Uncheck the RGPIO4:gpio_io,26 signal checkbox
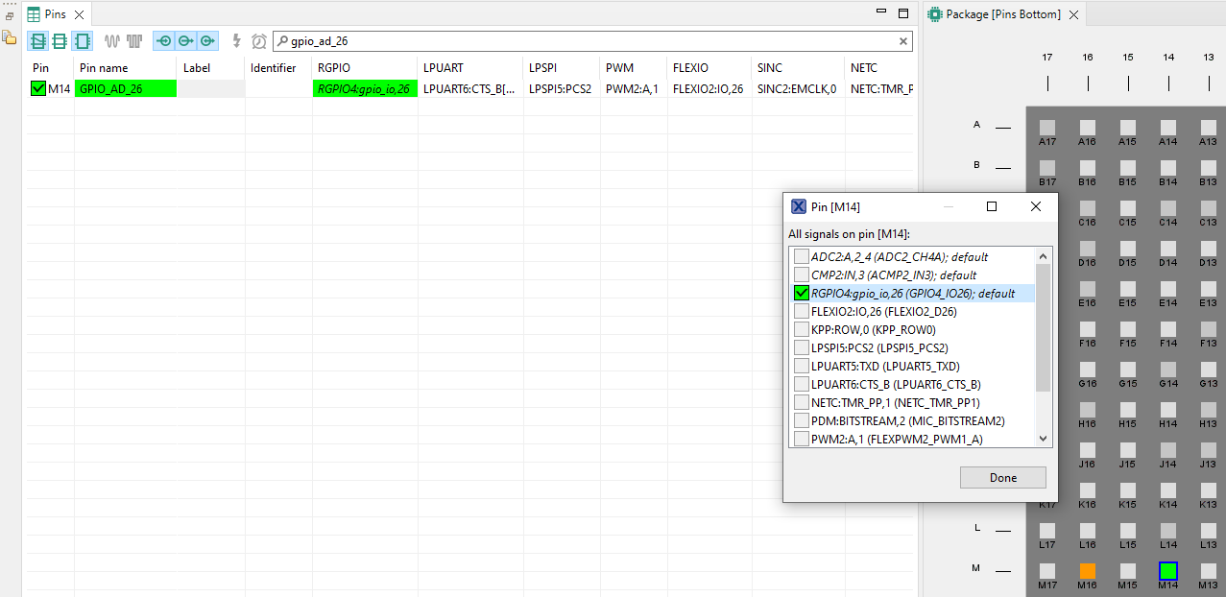The height and width of the screenshot is (597, 1226). [x=802, y=293]
